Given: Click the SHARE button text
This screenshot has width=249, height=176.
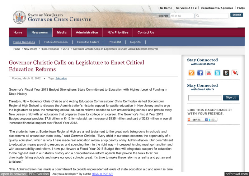Looking at the screenshot, I should [196, 120].
